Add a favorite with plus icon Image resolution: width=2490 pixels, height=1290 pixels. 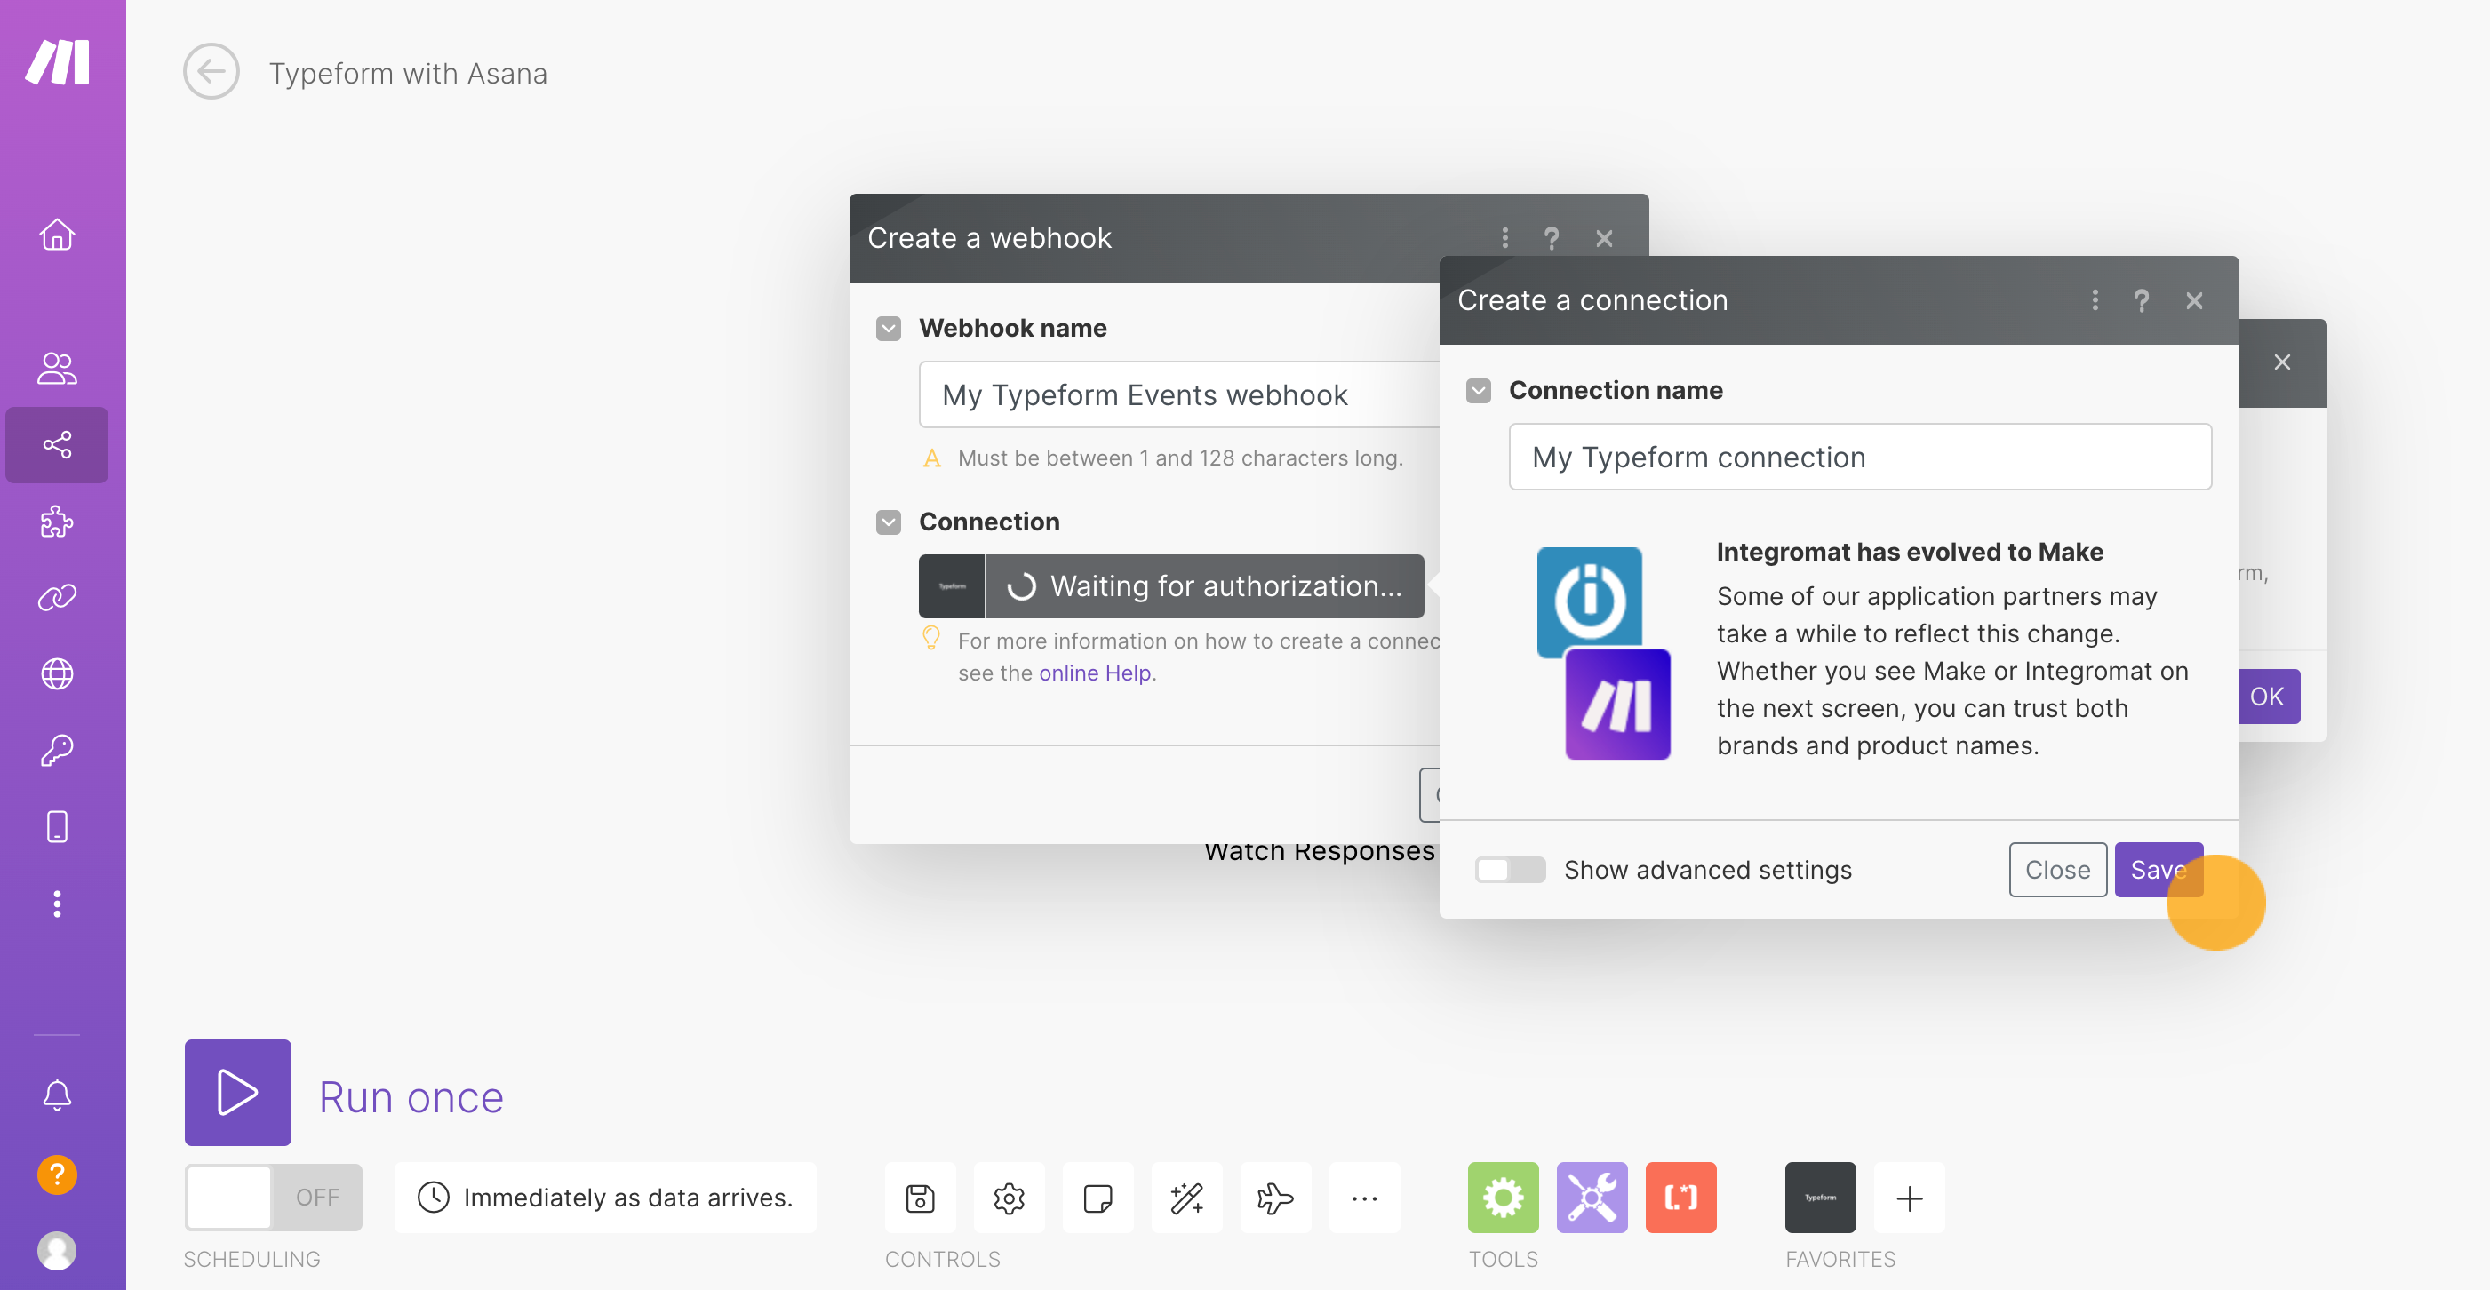pyautogui.click(x=1909, y=1198)
